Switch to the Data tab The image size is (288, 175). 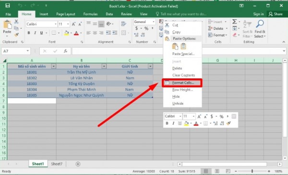coord(109,14)
